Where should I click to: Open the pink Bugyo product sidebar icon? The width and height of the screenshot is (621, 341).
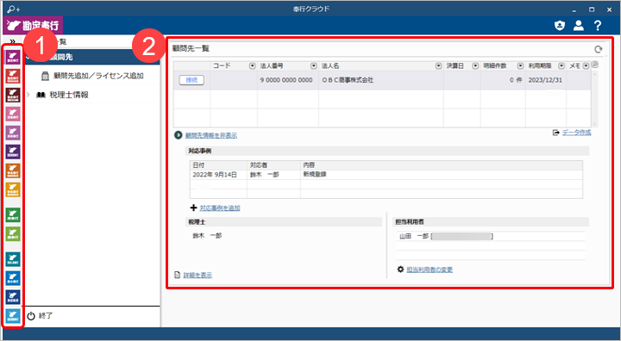14,114
